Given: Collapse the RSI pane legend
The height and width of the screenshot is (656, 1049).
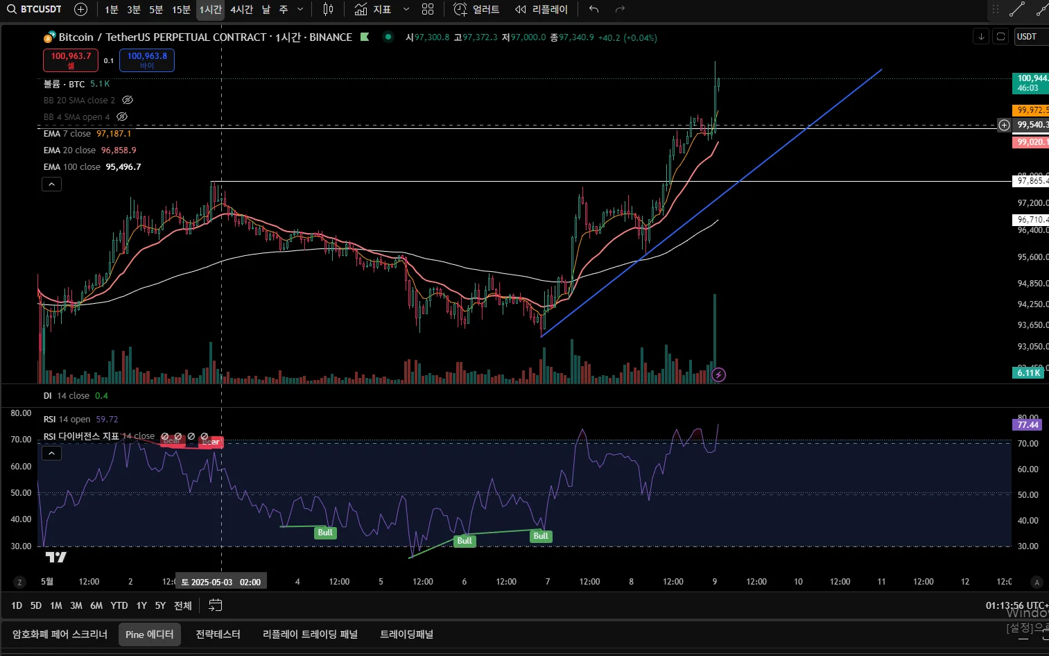Looking at the screenshot, I should tap(52, 454).
